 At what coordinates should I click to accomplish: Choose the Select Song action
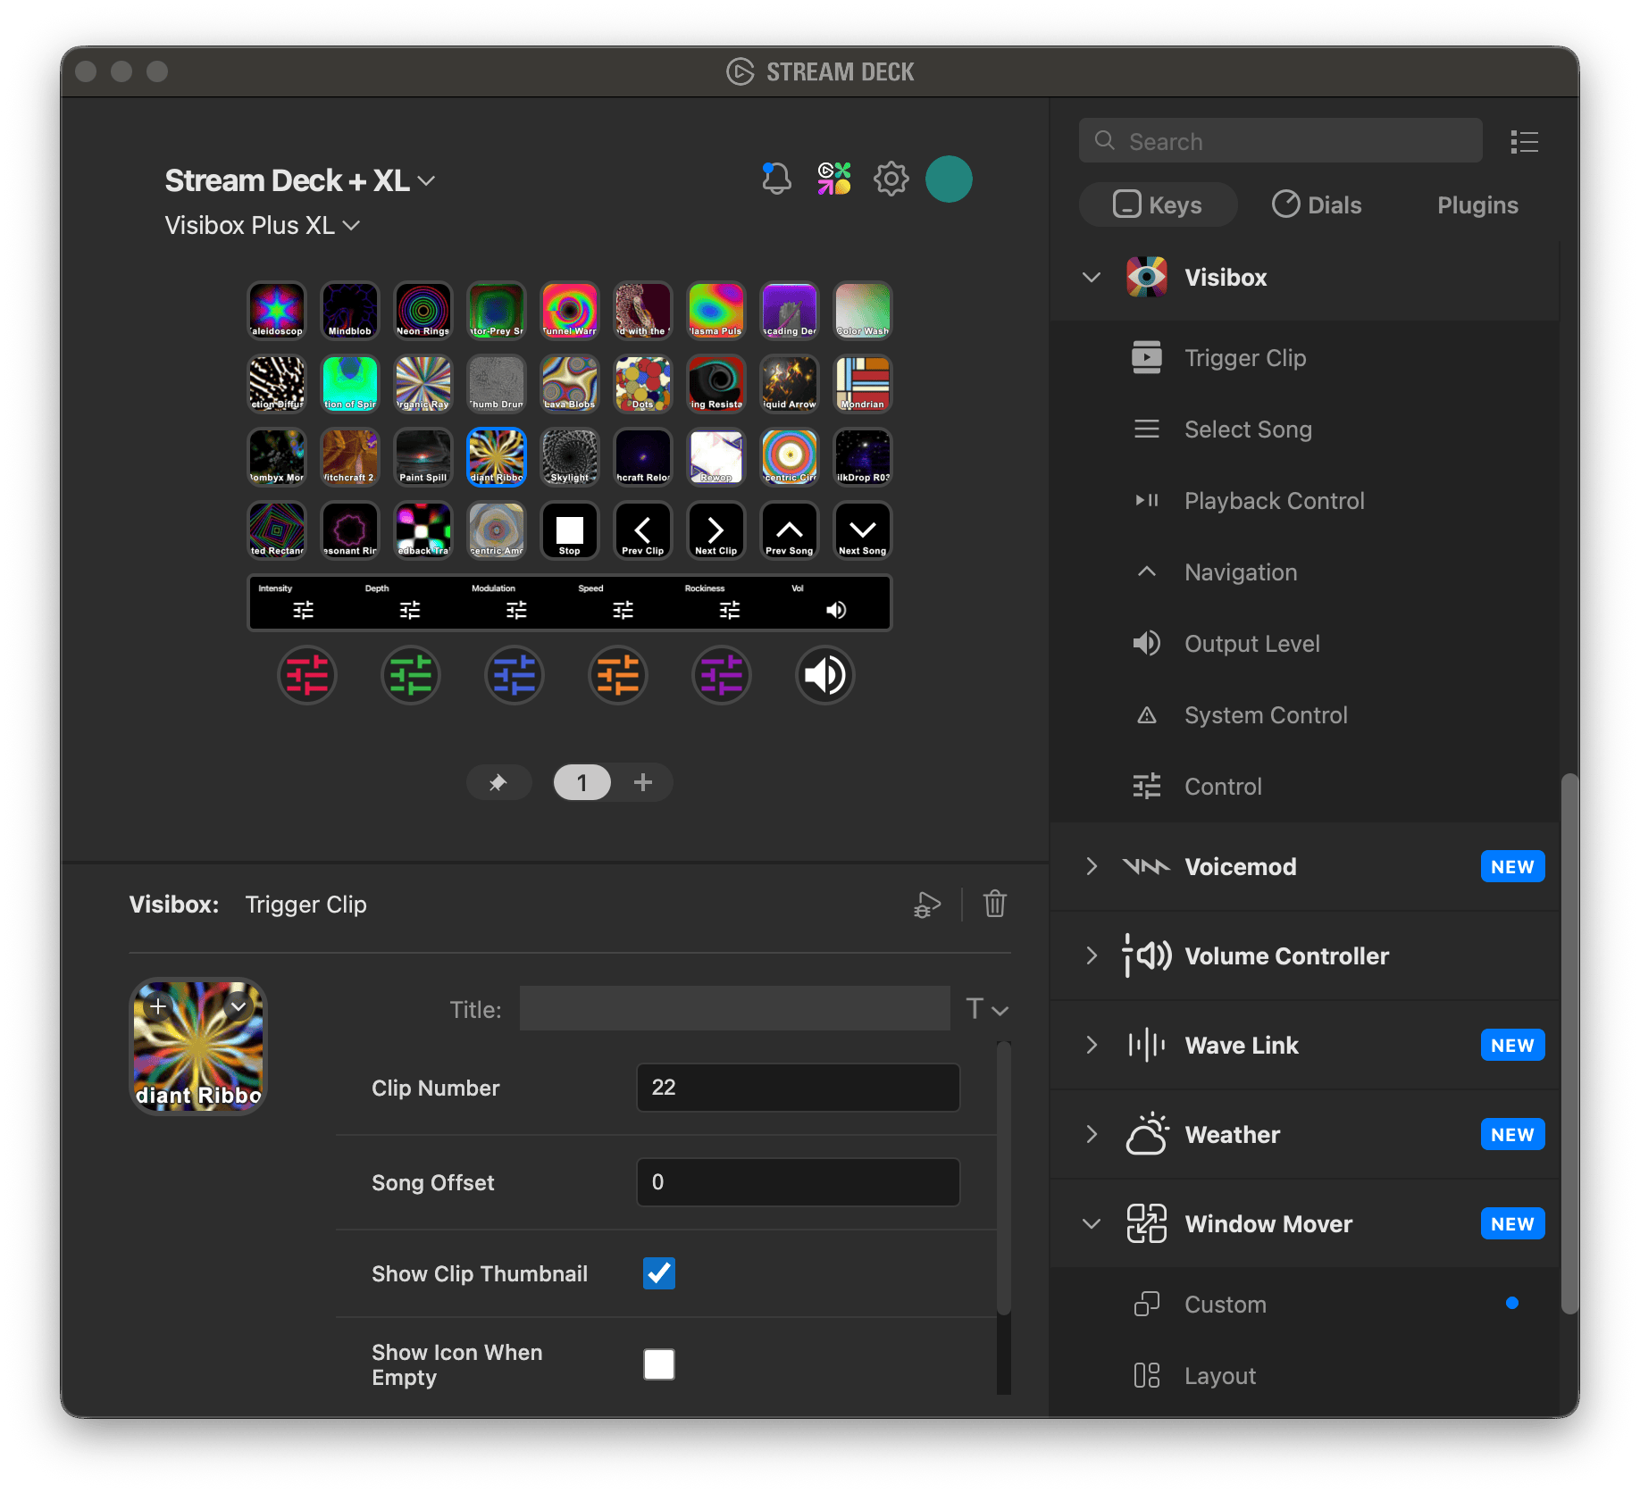point(1304,430)
